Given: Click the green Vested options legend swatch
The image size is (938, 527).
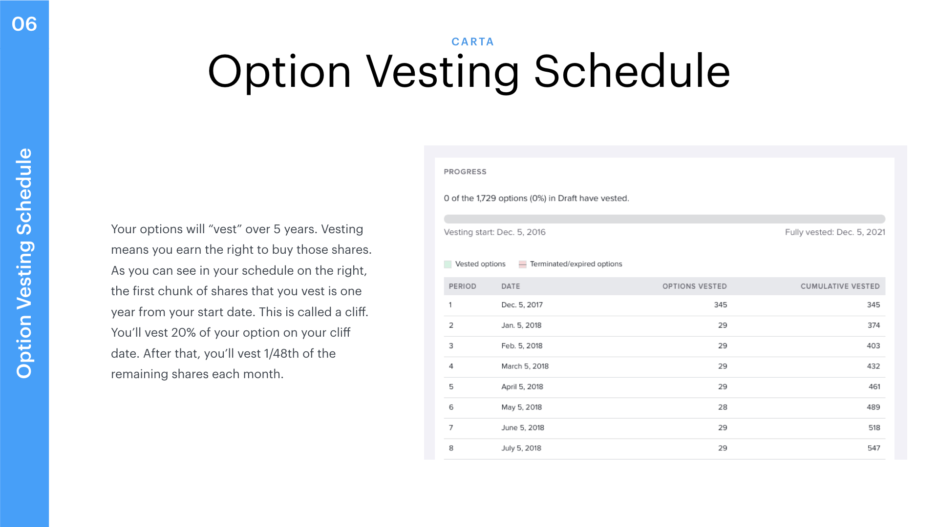Looking at the screenshot, I should pyautogui.click(x=448, y=264).
